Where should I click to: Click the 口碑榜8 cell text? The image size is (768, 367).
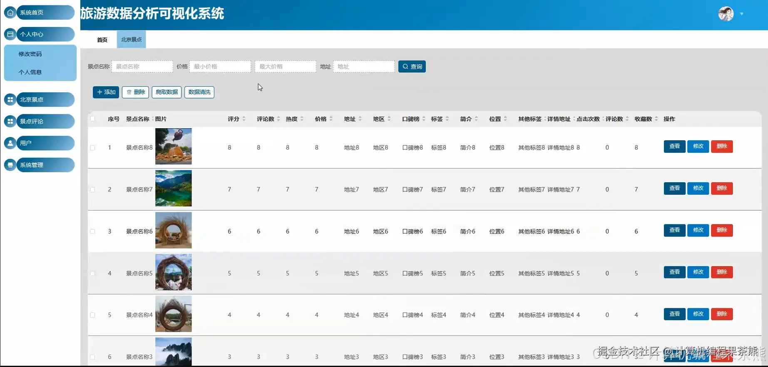pyautogui.click(x=413, y=148)
